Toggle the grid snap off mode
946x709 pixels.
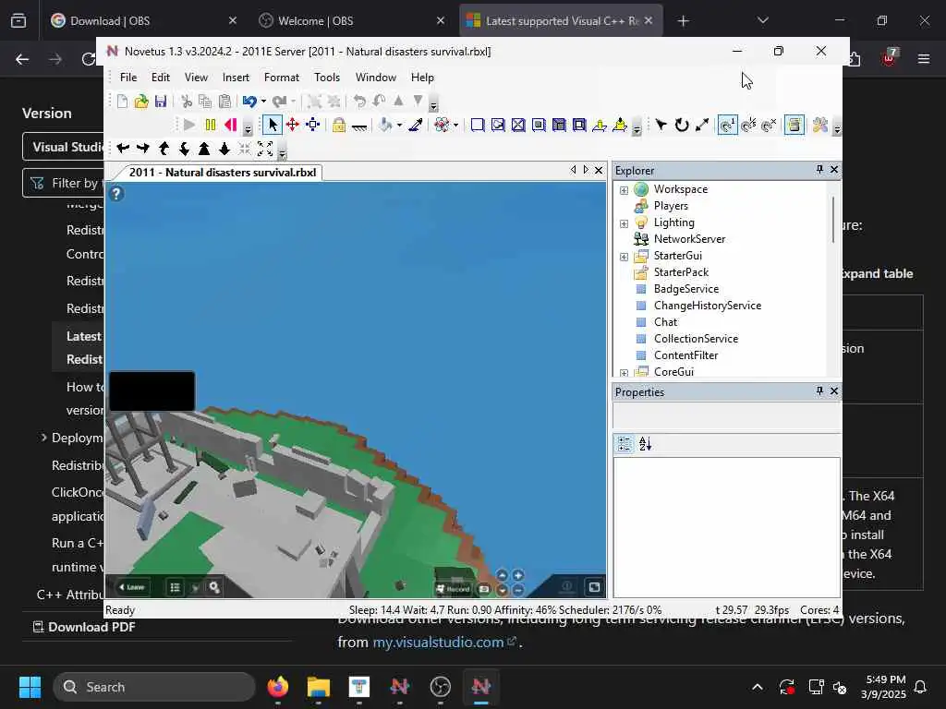(x=769, y=125)
